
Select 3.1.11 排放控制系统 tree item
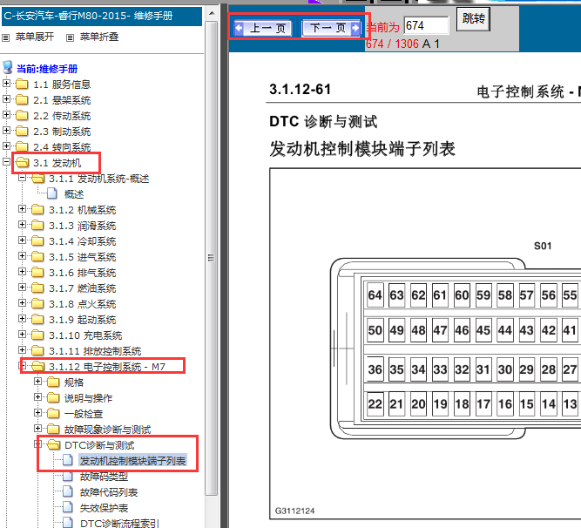point(95,351)
